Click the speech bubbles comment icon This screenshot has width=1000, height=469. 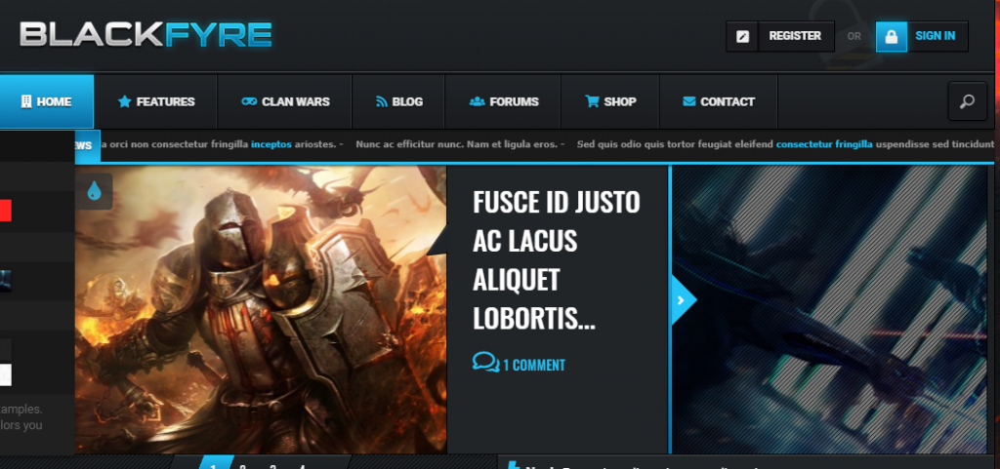486,363
